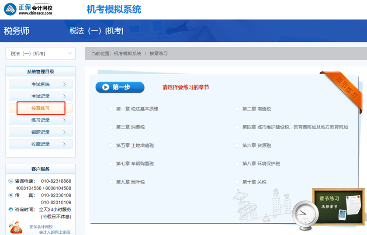Click the phone icon beside 咨询电话
This screenshot has height=235, width=367.
click(10, 181)
